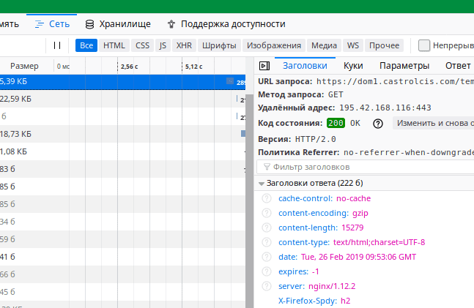Switch to the Куки tab
Viewport: 474px width, 308px height.
point(353,65)
